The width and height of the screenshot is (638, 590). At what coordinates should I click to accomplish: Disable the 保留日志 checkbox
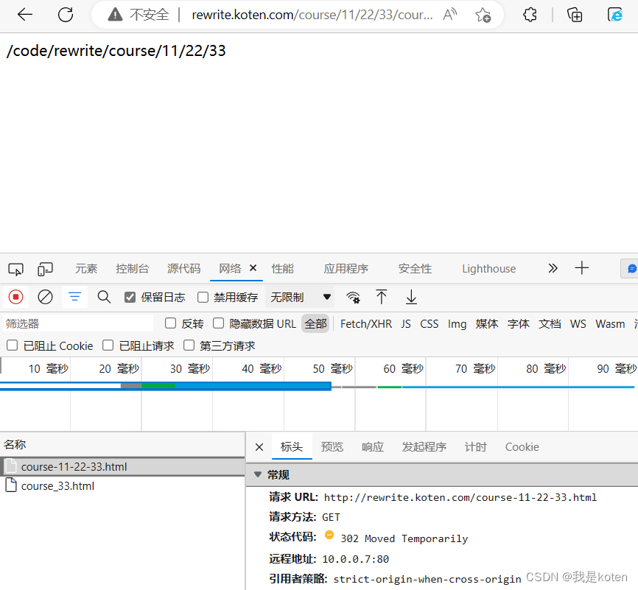[129, 296]
